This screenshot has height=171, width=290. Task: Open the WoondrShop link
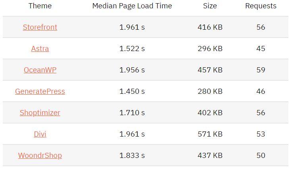point(40,156)
